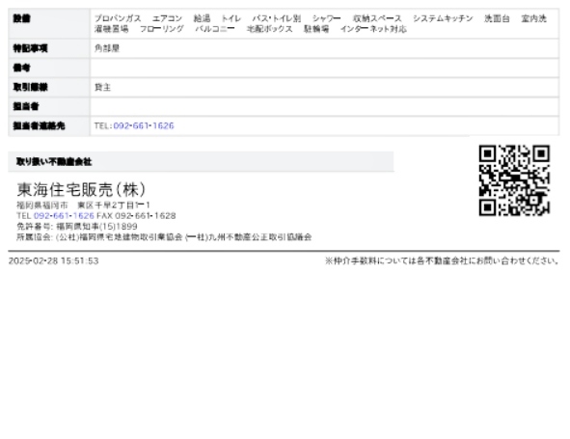The width and height of the screenshot is (570, 439).
Task: Click the QR code image
Action: [514, 180]
